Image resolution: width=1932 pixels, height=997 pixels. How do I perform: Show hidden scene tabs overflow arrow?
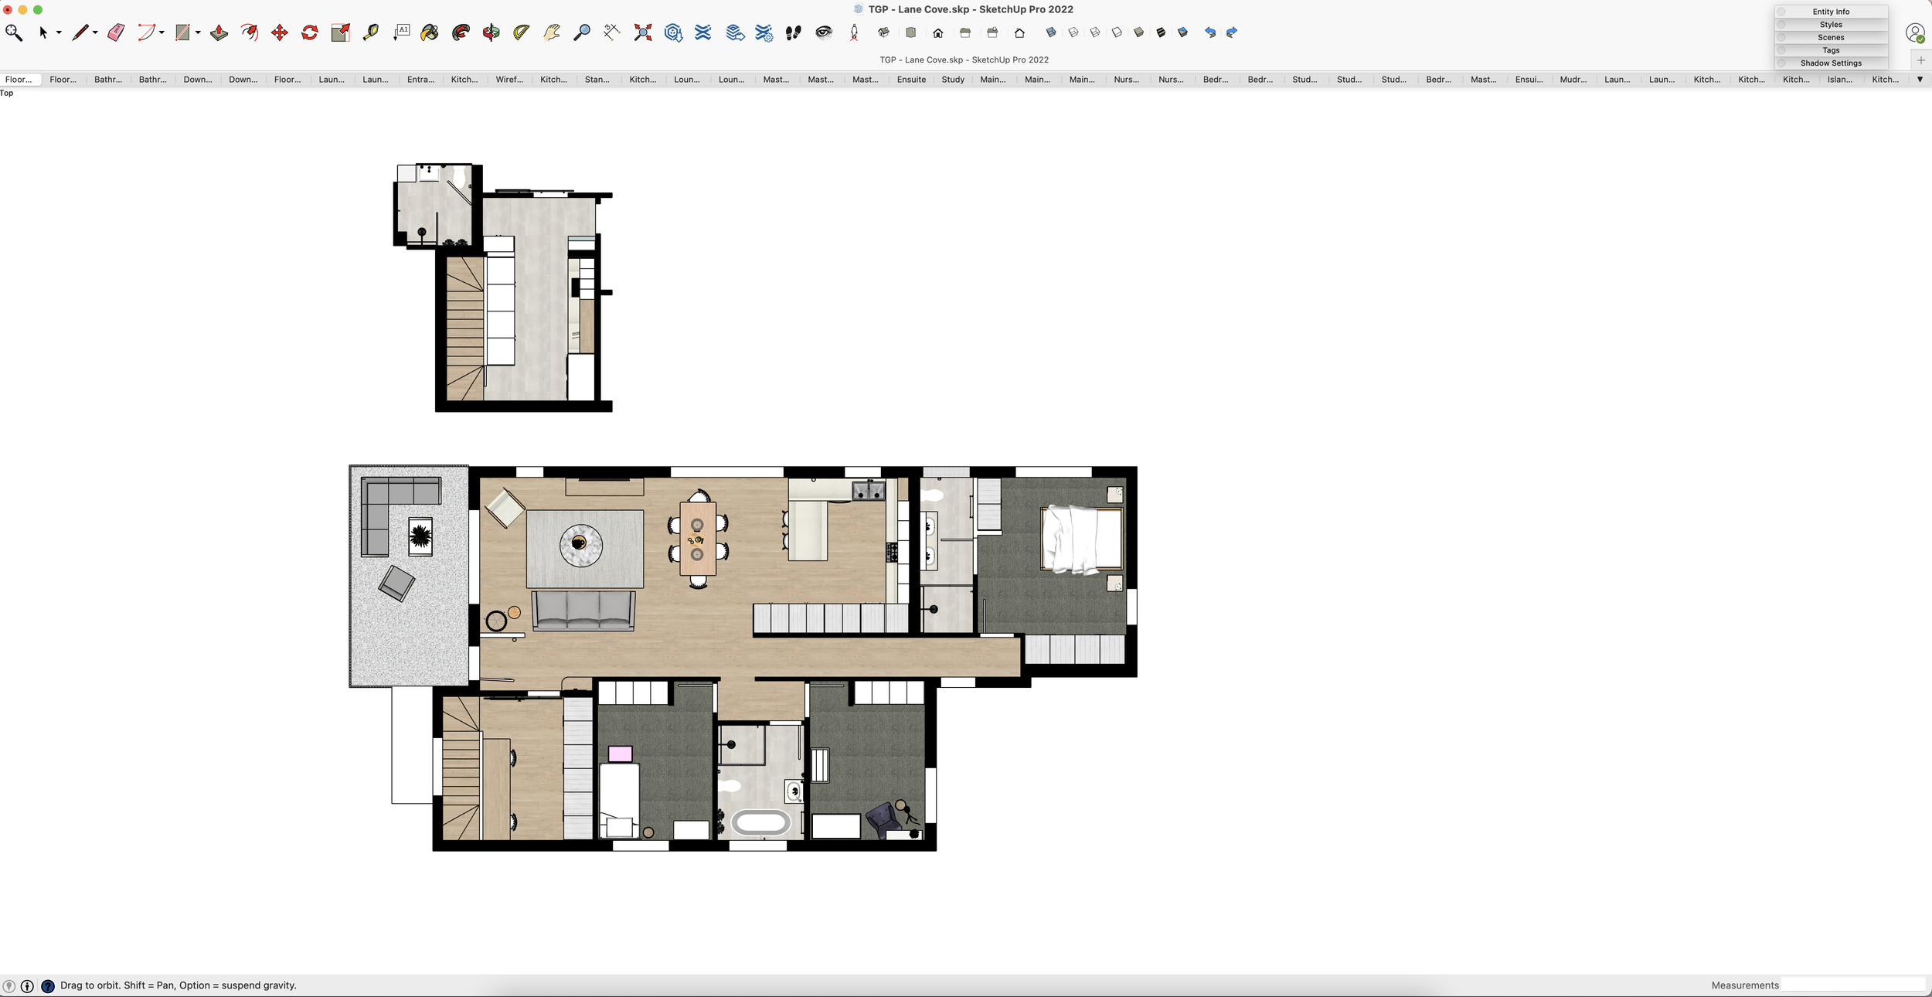pyautogui.click(x=1920, y=80)
